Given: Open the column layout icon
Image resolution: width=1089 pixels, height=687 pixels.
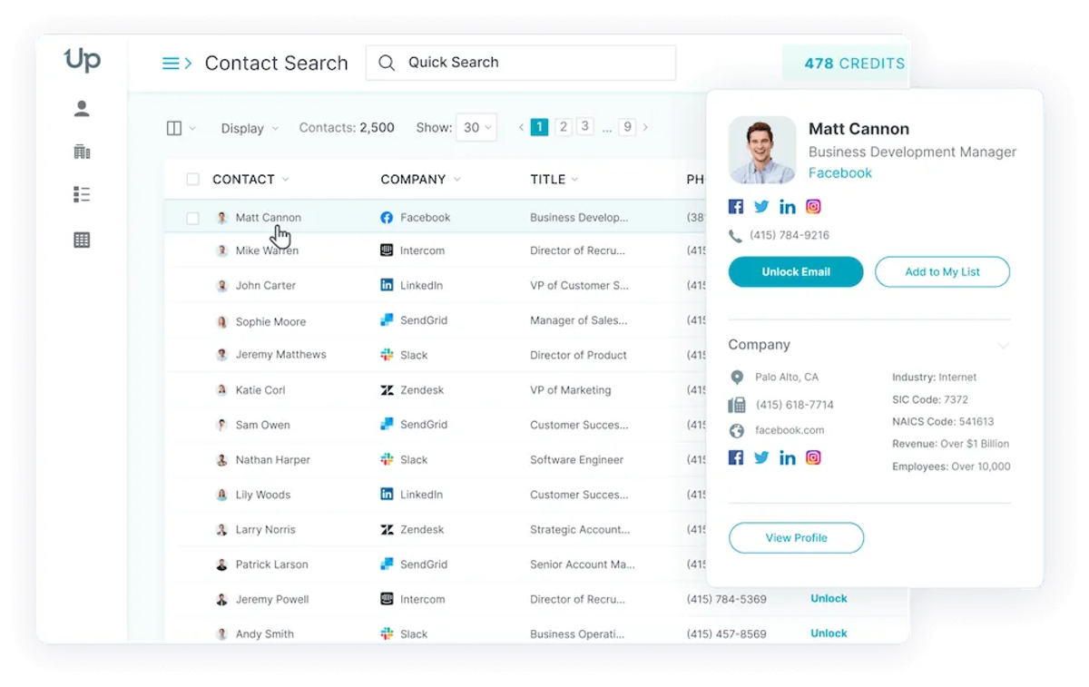Looking at the screenshot, I should pos(174,129).
